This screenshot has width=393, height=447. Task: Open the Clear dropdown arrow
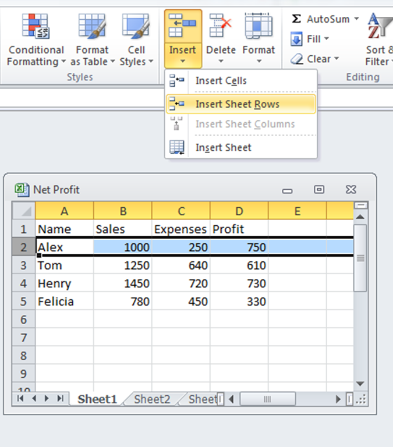(337, 58)
